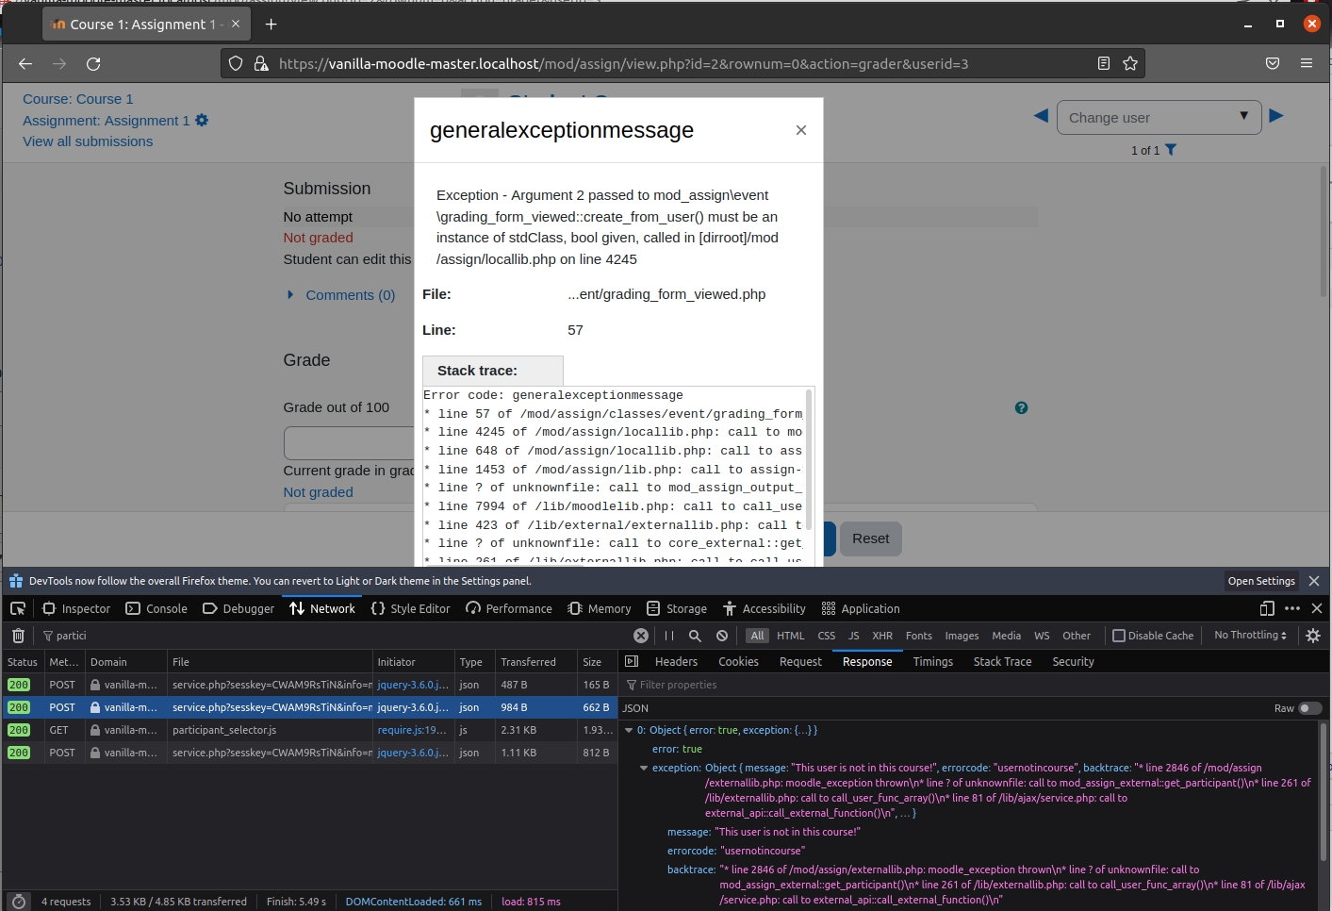Click the Filter properties input field

click(971, 685)
